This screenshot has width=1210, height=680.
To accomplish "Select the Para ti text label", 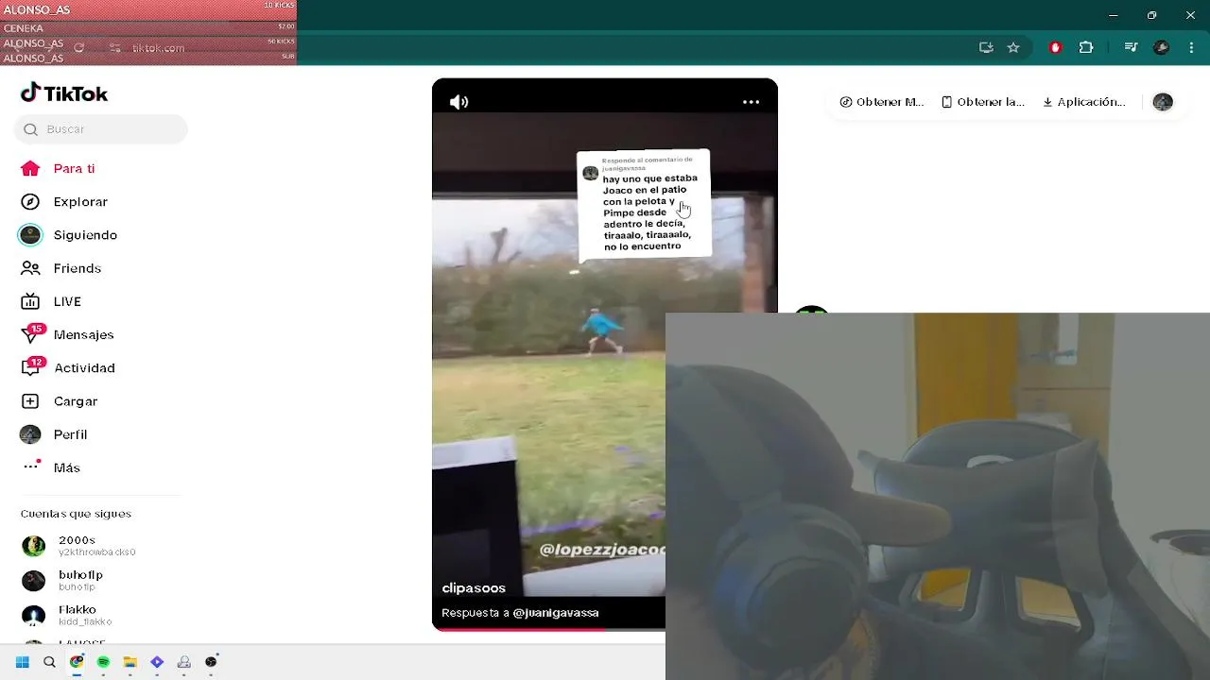I will pyautogui.click(x=74, y=169).
